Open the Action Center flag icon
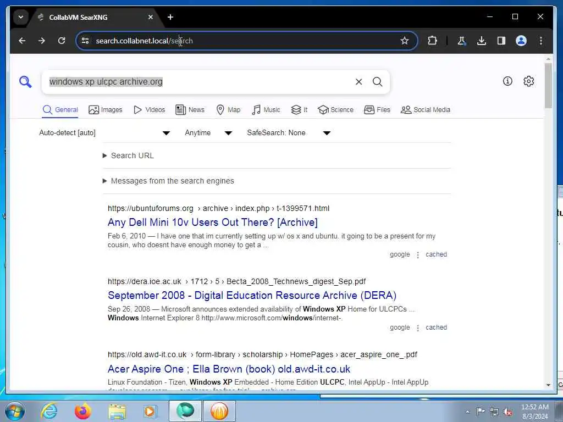Image resolution: width=563 pixels, height=422 pixels. [x=481, y=412]
